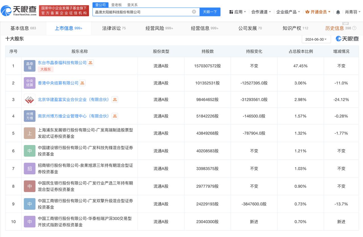Expand the 开通会员 menu
This screenshot has width=363, height=237.
pos(318,12)
